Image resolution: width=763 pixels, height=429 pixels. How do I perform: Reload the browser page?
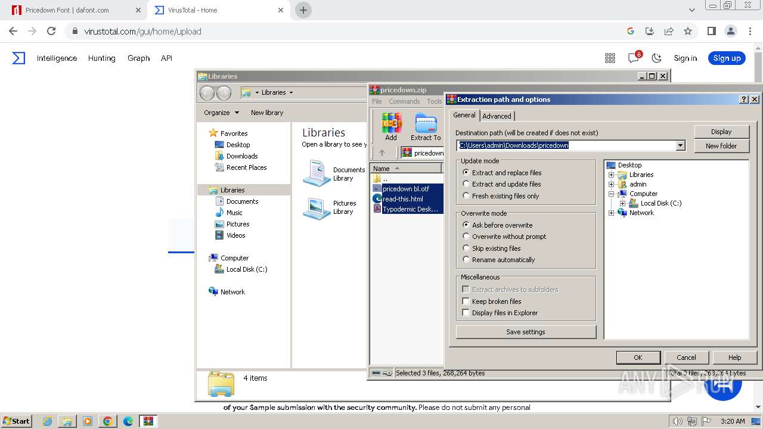tap(51, 31)
